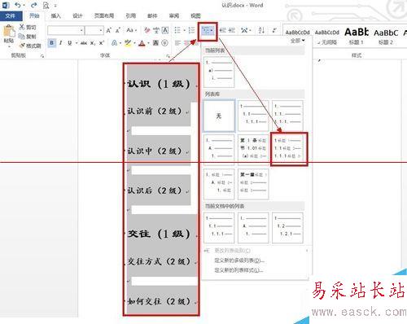This screenshot has height=324, width=407.
Task: Open the font size dropdown
Action: point(101,30)
